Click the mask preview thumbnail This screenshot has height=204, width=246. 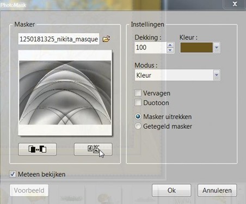[65, 92]
